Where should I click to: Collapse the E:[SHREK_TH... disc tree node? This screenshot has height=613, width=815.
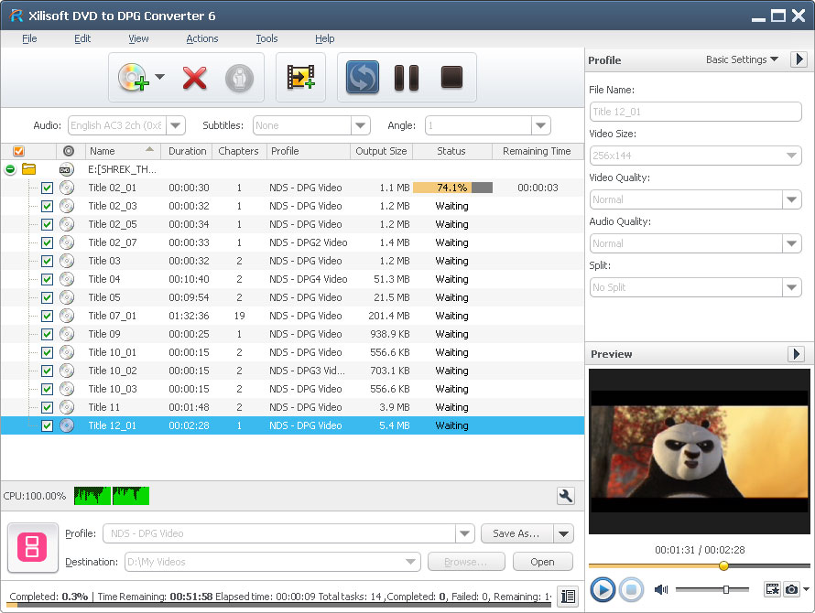coord(10,169)
